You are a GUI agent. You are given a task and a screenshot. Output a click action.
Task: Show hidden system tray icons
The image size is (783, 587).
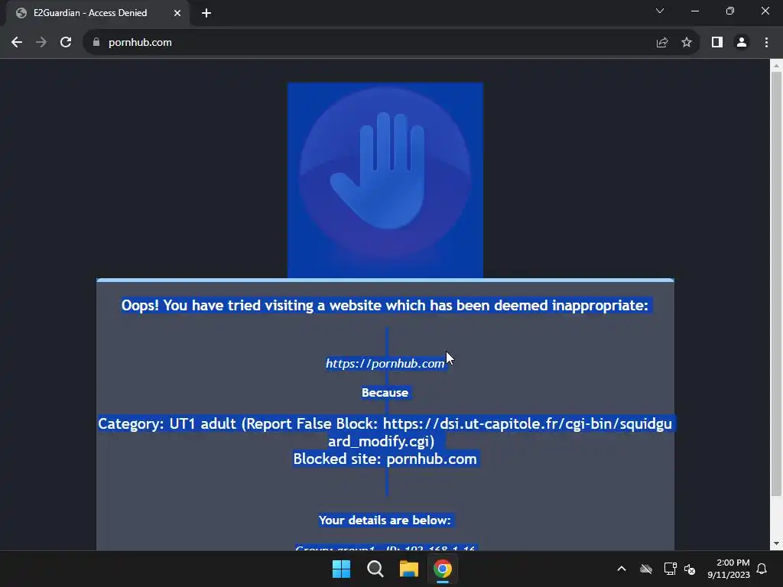[622, 569]
